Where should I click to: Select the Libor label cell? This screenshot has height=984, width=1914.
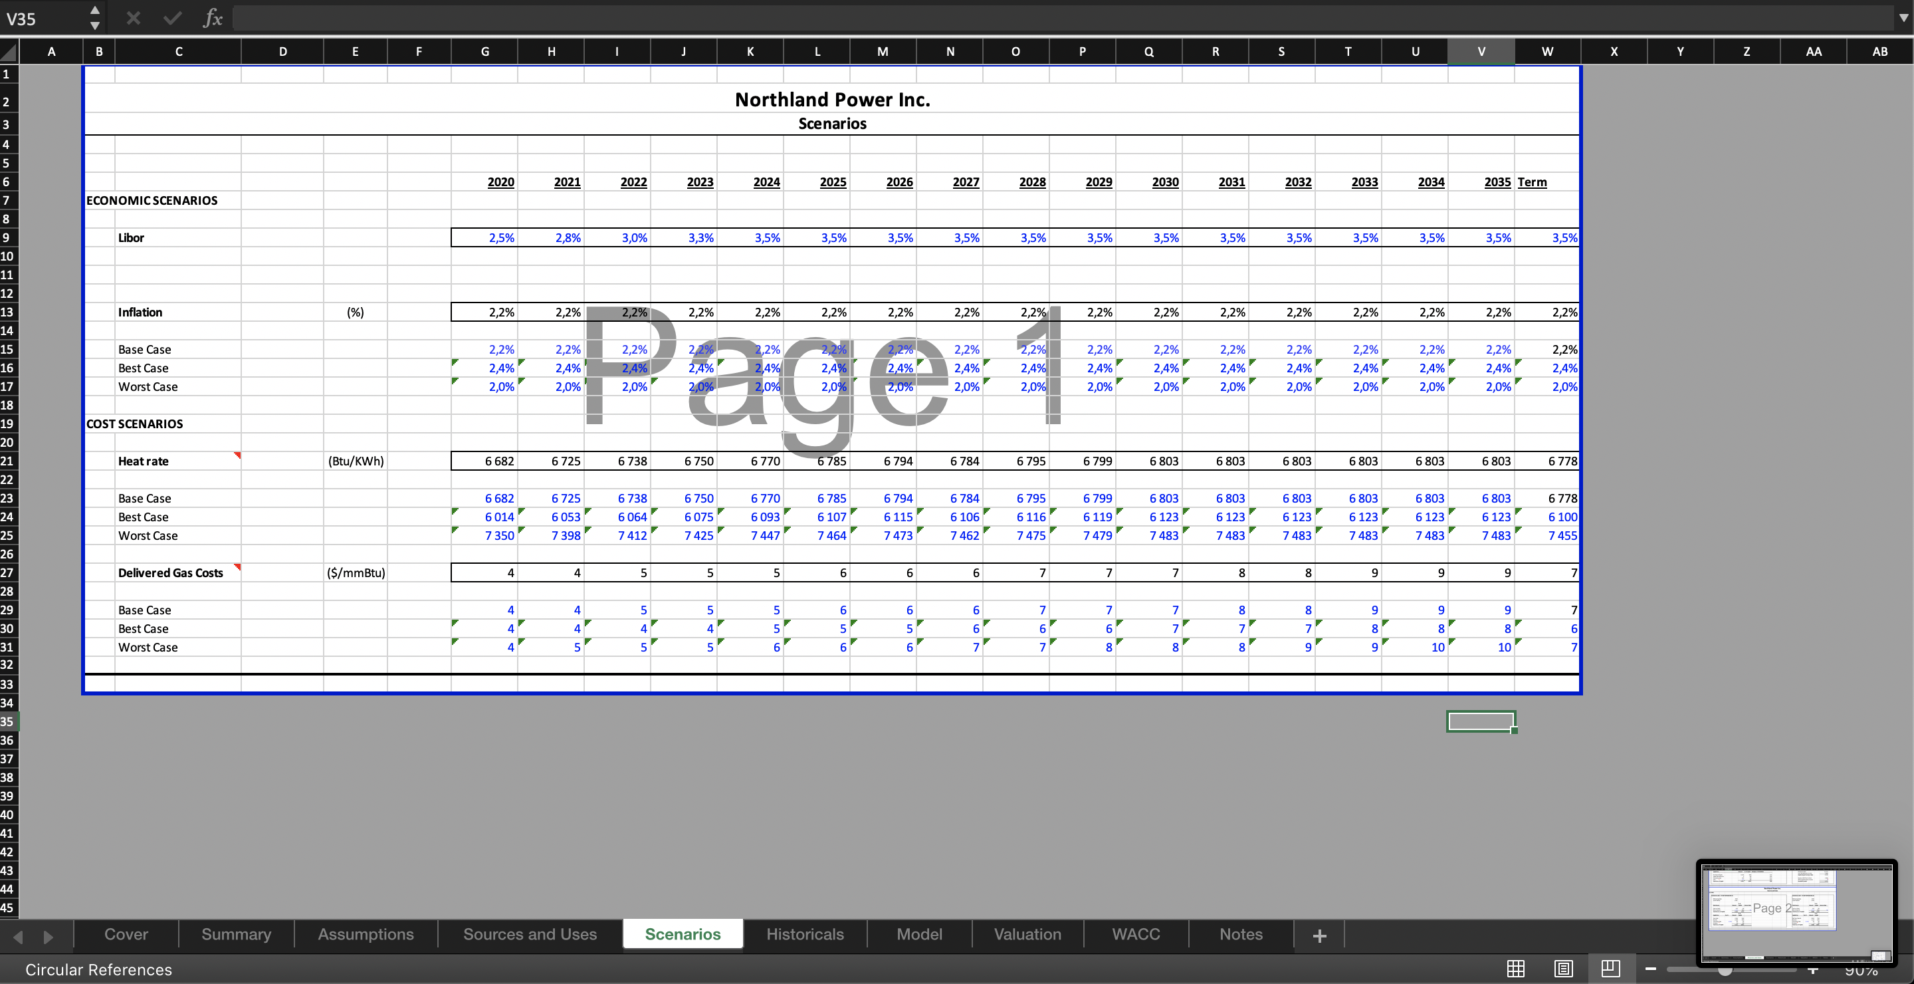[x=178, y=238]
